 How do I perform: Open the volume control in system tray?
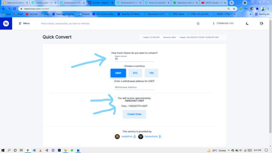(x=241, y=150)
